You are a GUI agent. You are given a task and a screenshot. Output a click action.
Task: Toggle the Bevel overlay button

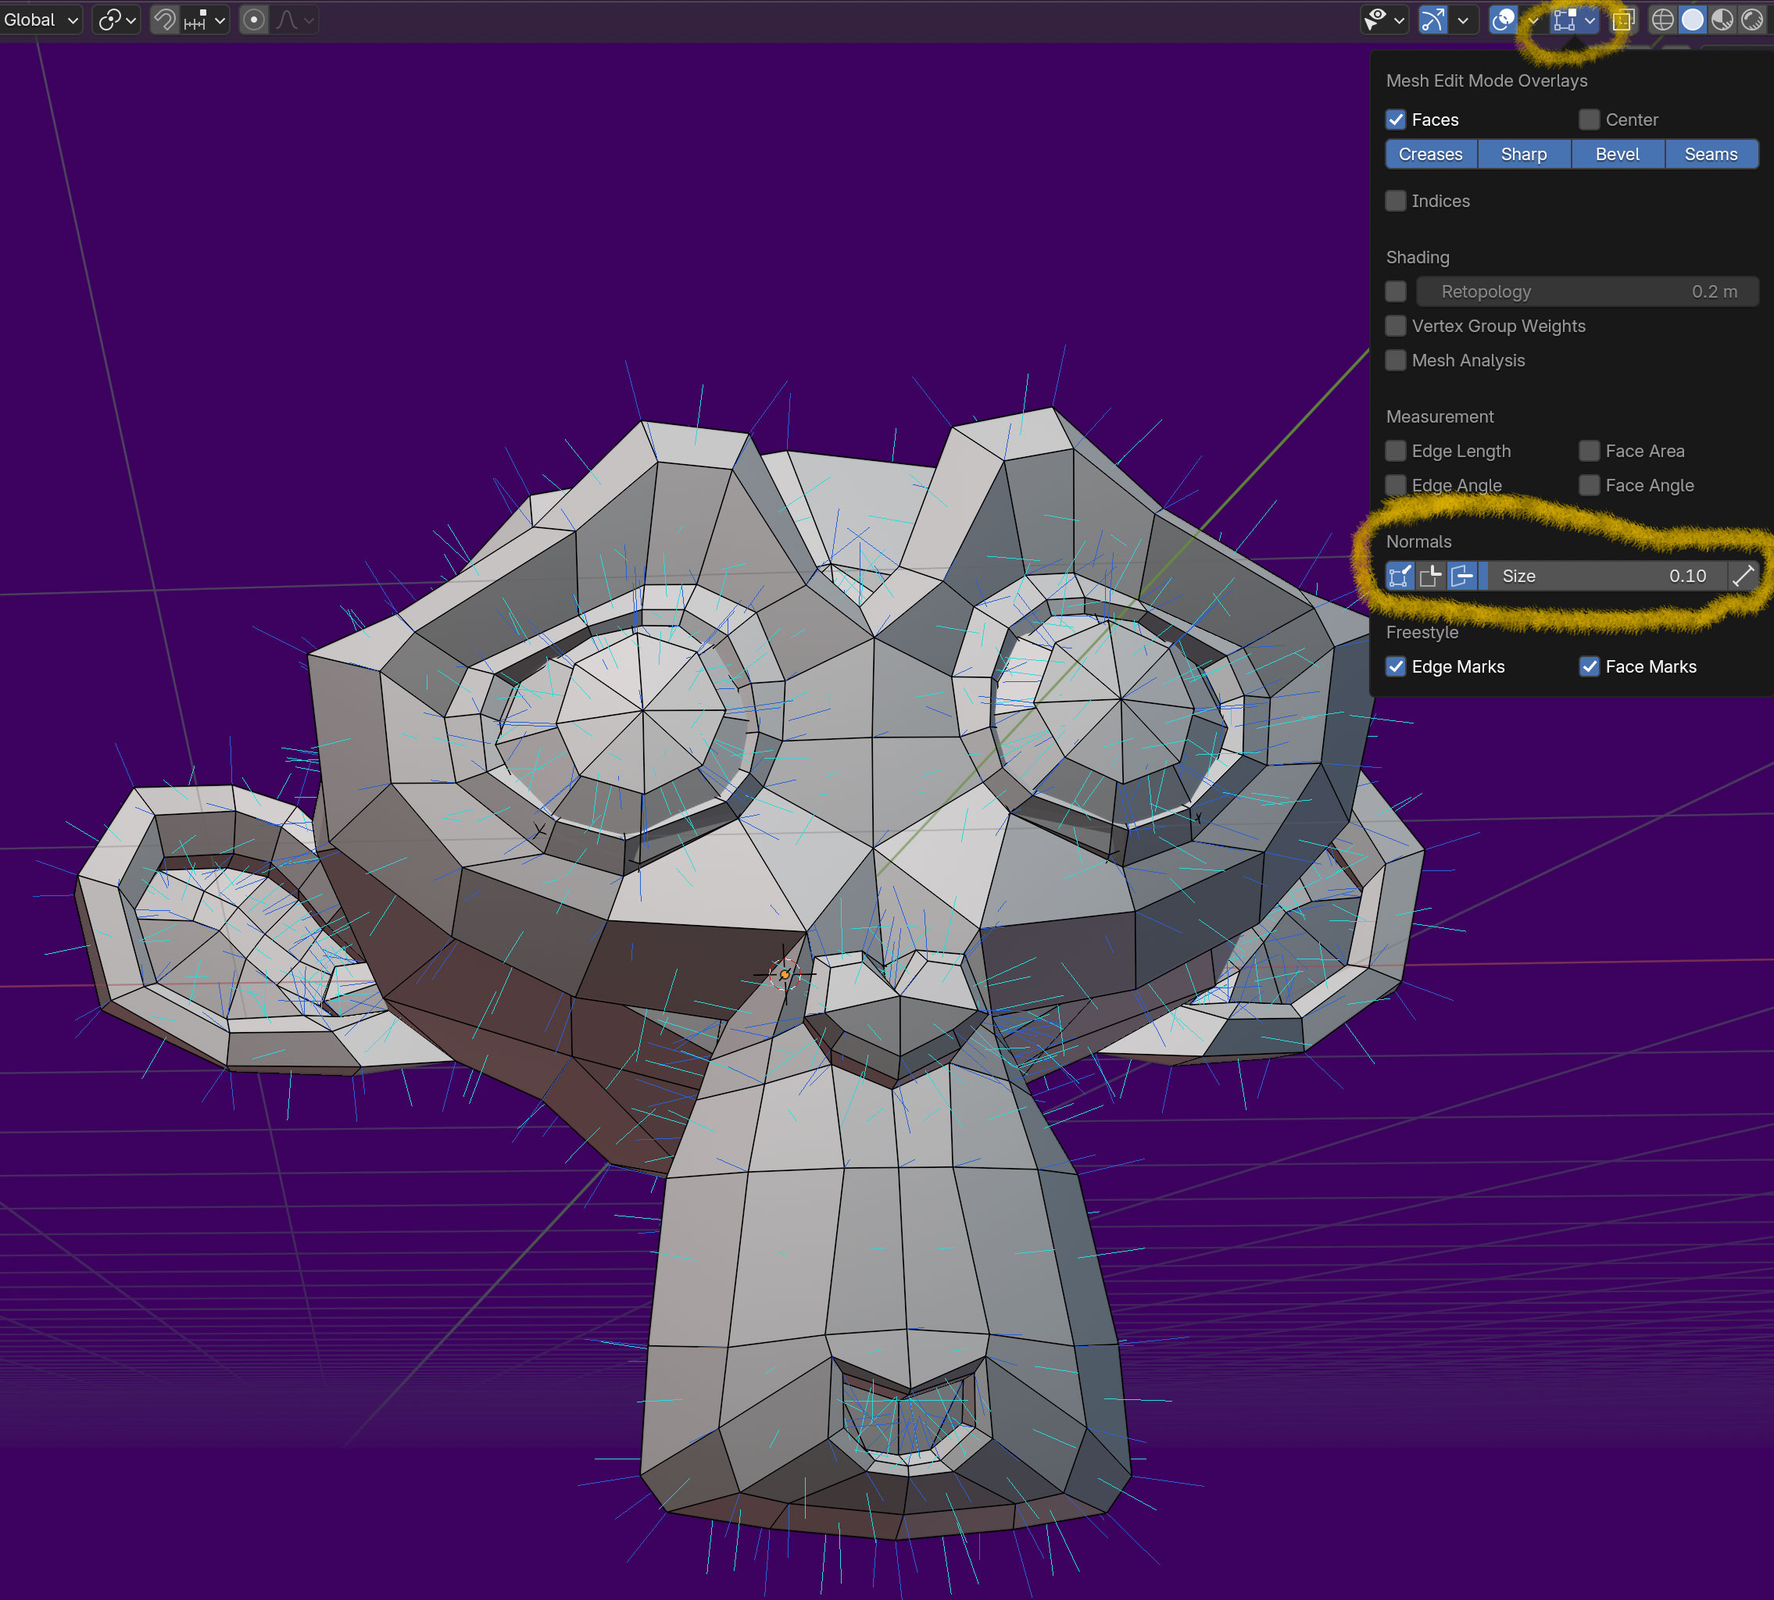1618,154
